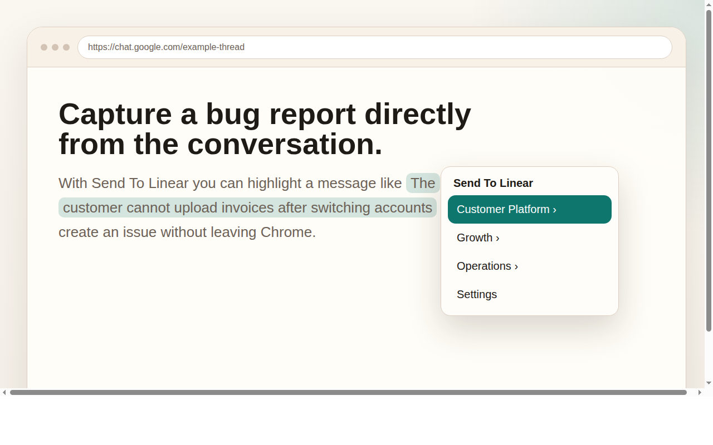Image resolution: width=713 pixels, height=445 pixels.
Task: Click the scrollbar's up arrow
Action: [x=708, y=4]
